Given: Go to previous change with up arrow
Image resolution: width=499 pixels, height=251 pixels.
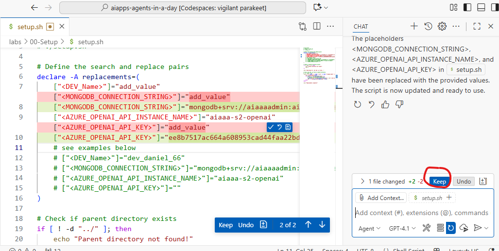Looking at the screenshot, I should (x=308, y=225).
